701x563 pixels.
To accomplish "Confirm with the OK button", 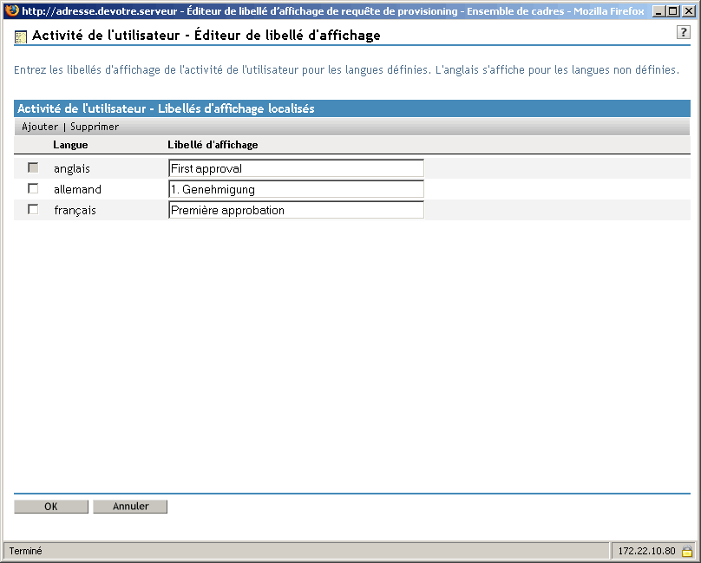I will pyautogui.click(x=51, y=507).
